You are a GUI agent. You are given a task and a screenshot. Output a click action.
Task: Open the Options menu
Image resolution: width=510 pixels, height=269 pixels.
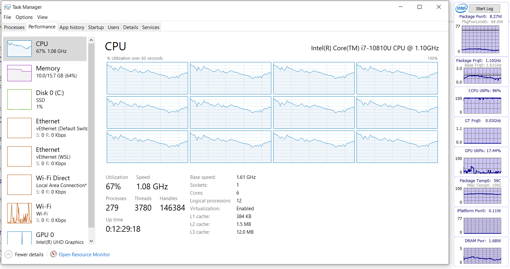click(24, 17)
